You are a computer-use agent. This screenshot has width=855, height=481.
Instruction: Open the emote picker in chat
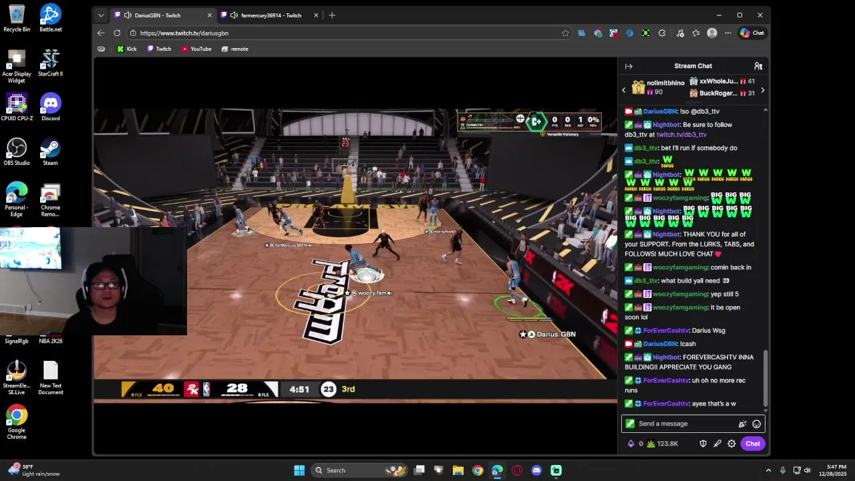click(x=756, y=424)
